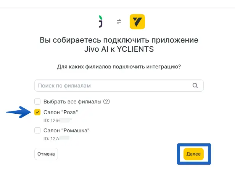Click the "Вы собираетесь подключить приложение" heading line

coord(119,41)
